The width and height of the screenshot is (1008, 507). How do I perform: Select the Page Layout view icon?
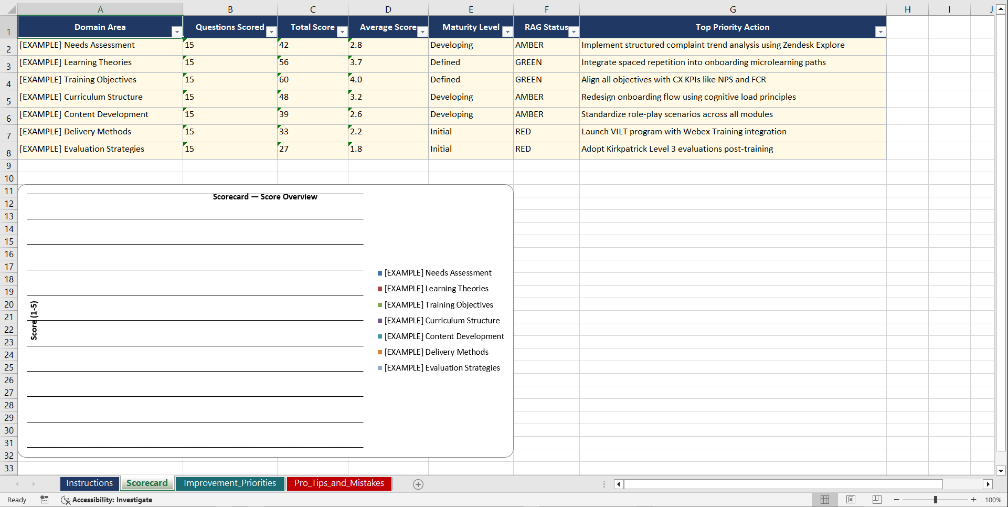851,499
